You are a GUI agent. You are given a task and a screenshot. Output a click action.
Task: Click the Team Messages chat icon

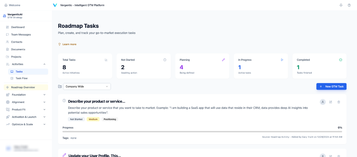click(x=8, y=34)
